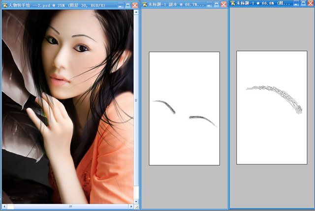Close the 未标题-1 @ 66.6% document window
Screen dimensions: 315x211
[x=311, y=3]
